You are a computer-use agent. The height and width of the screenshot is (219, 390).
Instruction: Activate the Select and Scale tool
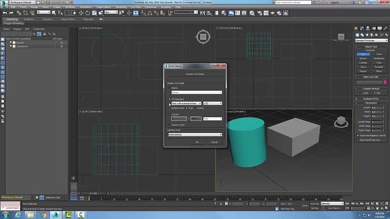(94, 13)
